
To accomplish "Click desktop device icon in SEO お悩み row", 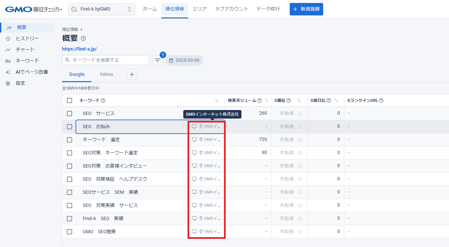I will [194, 126].
